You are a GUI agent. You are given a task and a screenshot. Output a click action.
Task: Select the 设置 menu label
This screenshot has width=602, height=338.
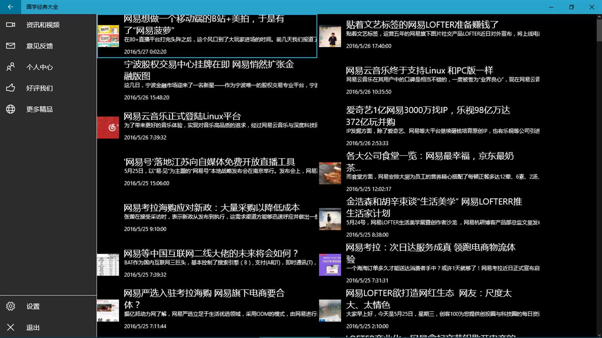tap(33, 307)
